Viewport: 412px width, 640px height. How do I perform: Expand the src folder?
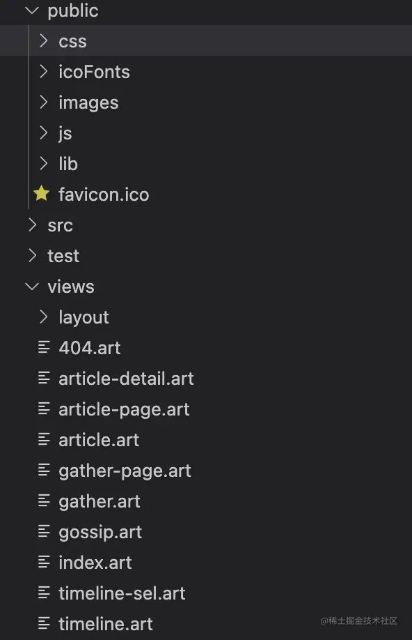pos(31,224)
